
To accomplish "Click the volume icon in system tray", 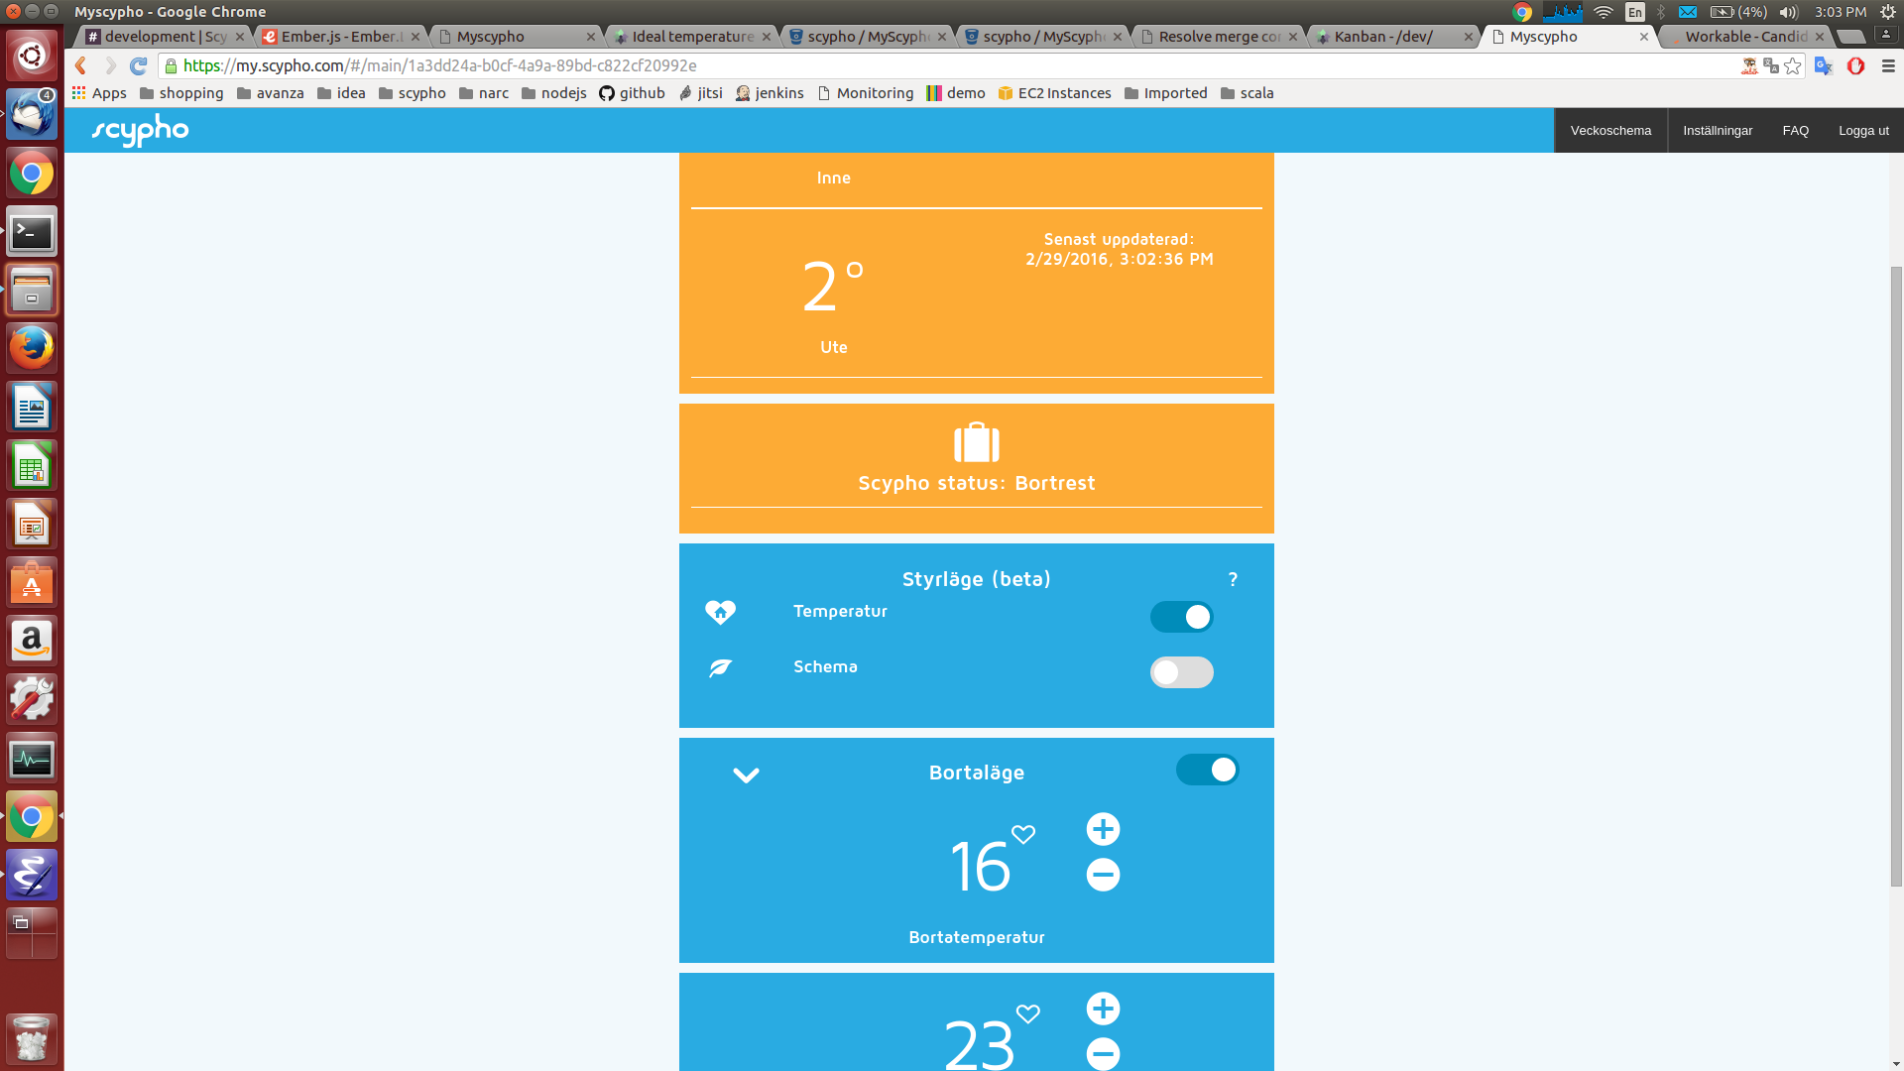I will pyautogui.click(x=1788, y=12).
